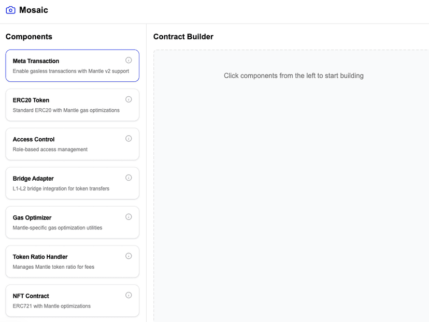Click 'Mantle-specific gas optimization utilities' text
This screenshot has height=322, width=429.
(58, 228)
